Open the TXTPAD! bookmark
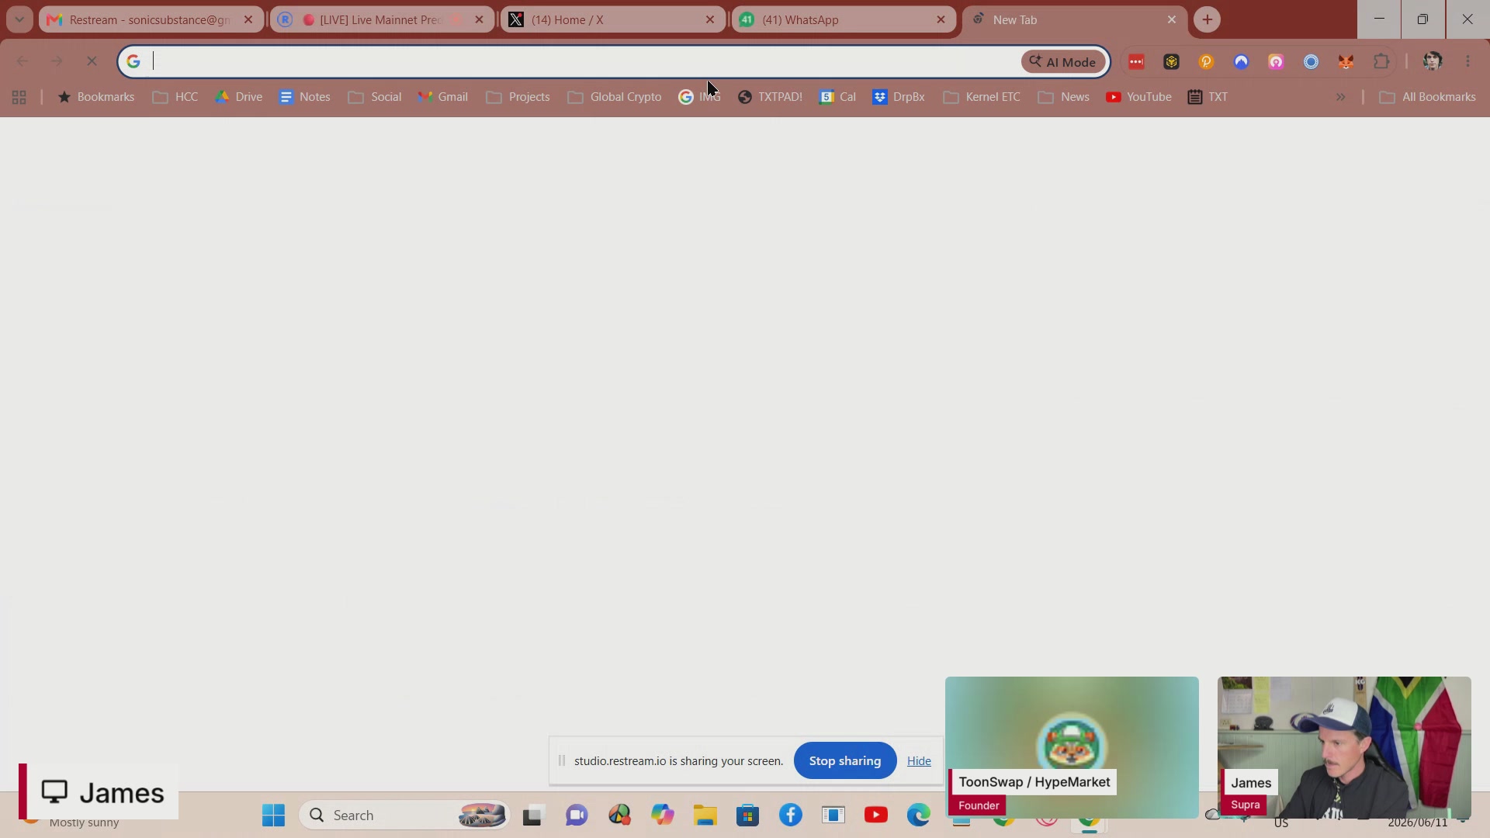Screen dimensions: 1490x838 [x=770, y=97]
